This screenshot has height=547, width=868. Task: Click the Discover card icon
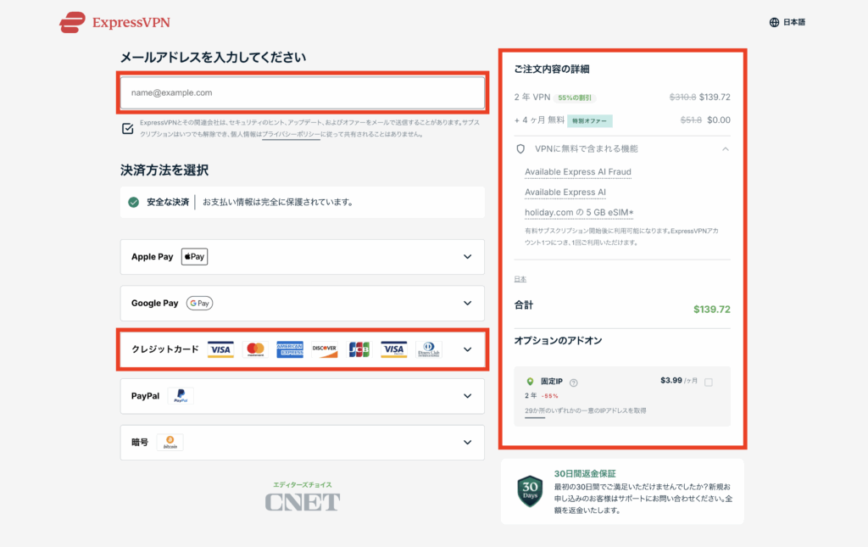pyautogui.click(x=325, y=349)
